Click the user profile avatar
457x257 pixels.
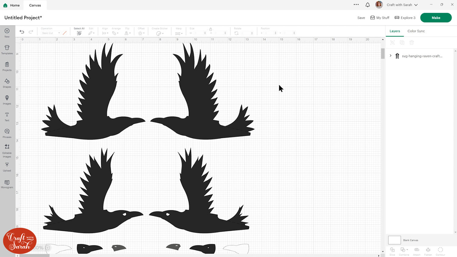pyautogui.click(x=379, y=5)
